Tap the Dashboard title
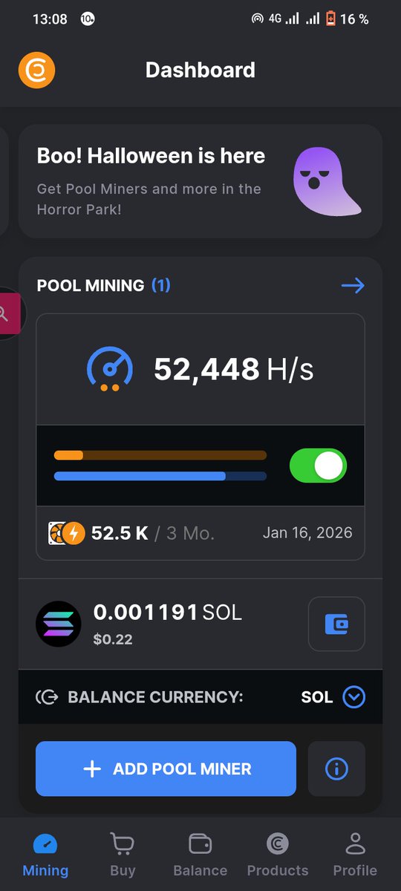The height and width of the screenshot is (891, 401). click(x=200, y=70)
